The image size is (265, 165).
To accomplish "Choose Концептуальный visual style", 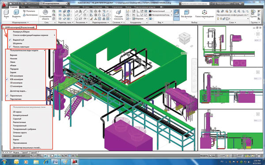I will coord(20,115).
